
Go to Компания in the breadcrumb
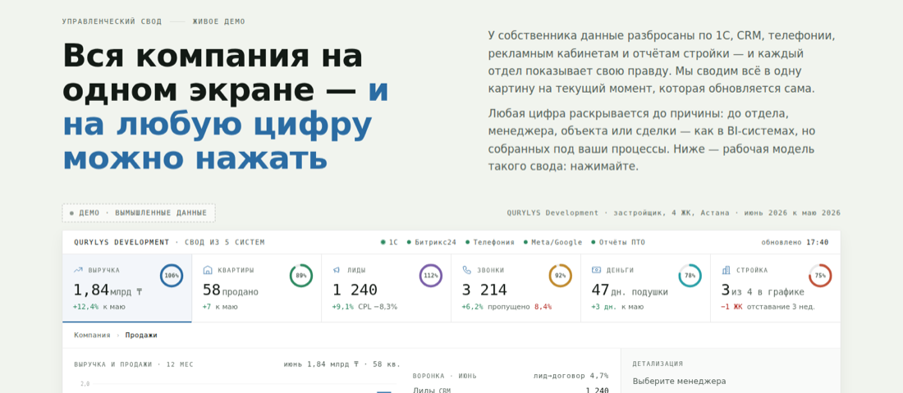92,335
